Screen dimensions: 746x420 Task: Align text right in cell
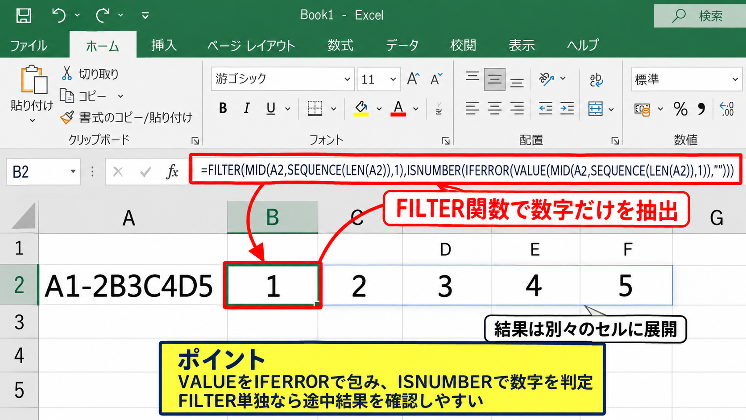pos(517,108)
